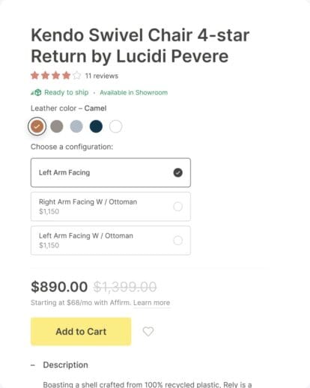This screenshot has width=310, height=388.
Task: Select the Camel leather color swatch
Action: click(37, 127)
